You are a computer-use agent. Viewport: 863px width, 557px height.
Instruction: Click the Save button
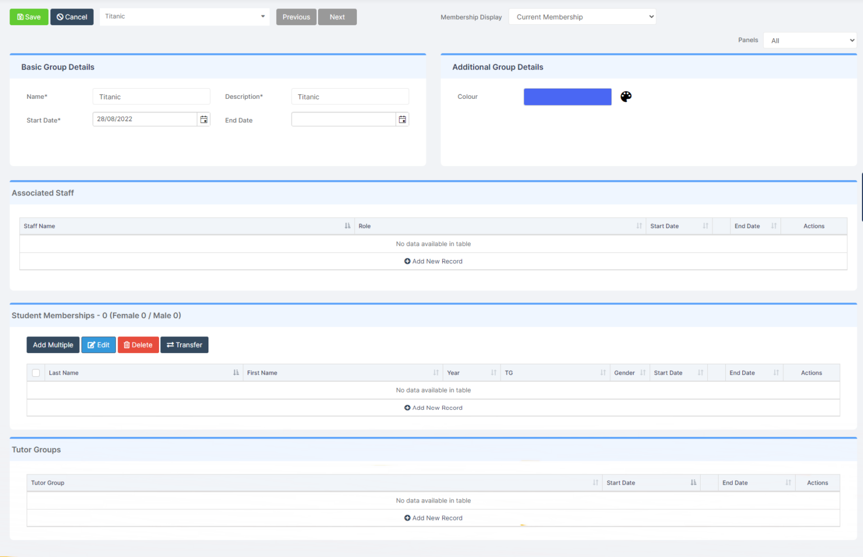[29, 17]
